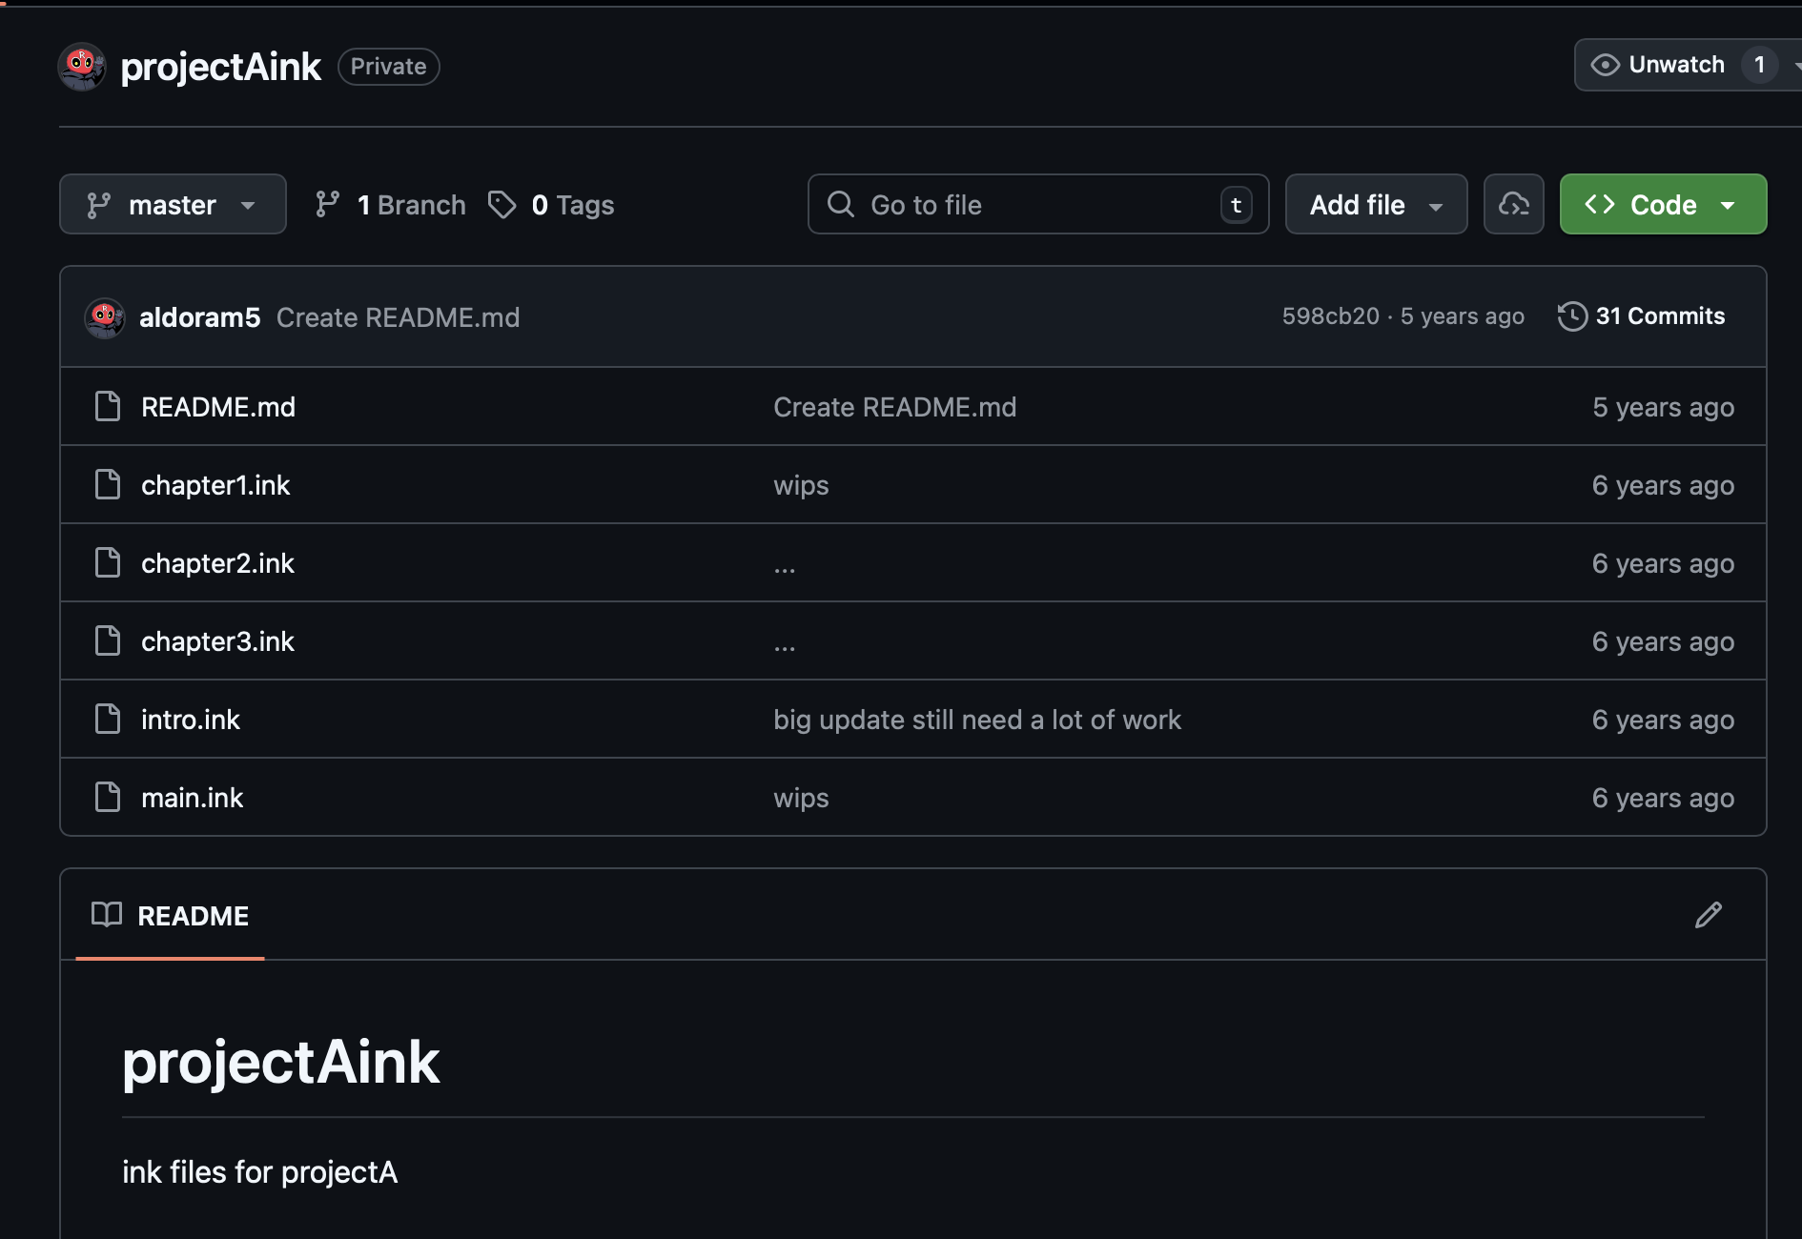Select the README tab

point(170,915)
